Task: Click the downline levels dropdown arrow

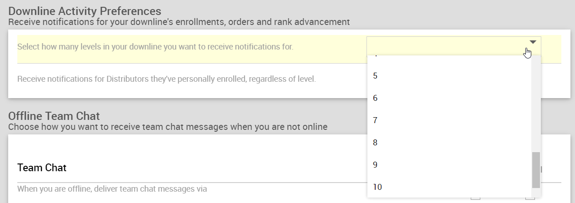Action: tap(533, 42)
